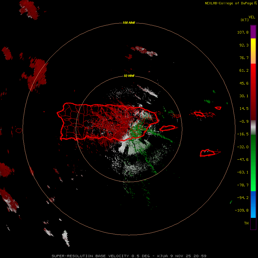
Task: Click the Mona island outline west of Puerto Rico
Action: 19,131
